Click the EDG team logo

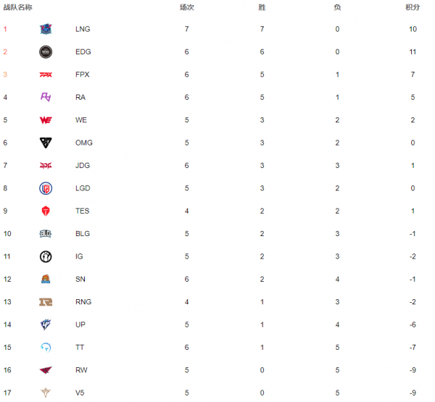46,52
